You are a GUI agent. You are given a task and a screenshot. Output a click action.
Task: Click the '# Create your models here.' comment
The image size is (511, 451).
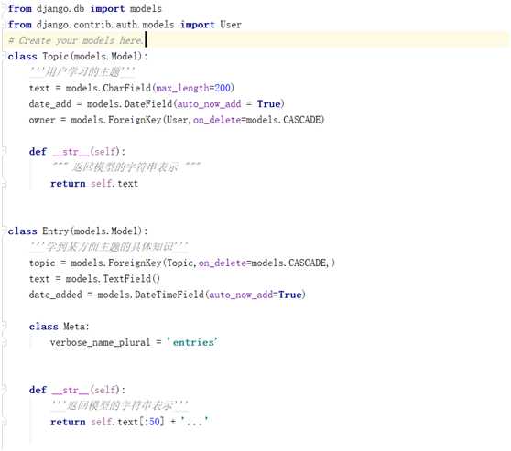point(75,40)
